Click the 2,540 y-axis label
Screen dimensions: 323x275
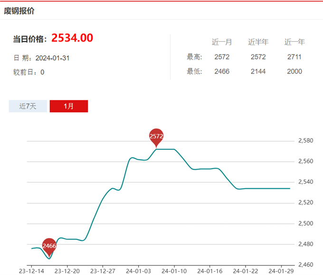[306, 182]
